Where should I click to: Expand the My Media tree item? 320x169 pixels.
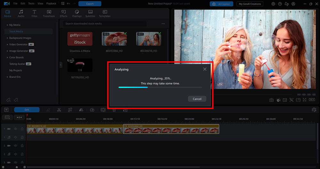click(x=8, y=25)
